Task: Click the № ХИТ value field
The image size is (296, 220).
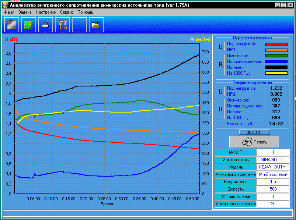Action: point(273,152)
